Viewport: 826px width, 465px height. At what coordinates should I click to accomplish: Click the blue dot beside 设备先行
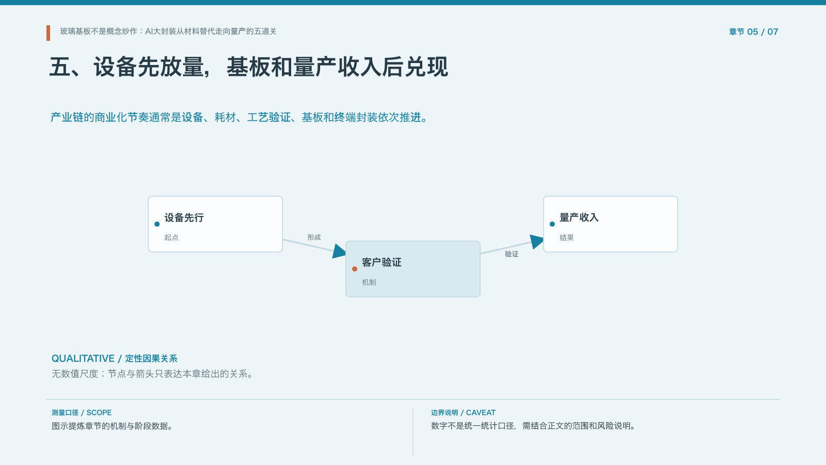157,224
